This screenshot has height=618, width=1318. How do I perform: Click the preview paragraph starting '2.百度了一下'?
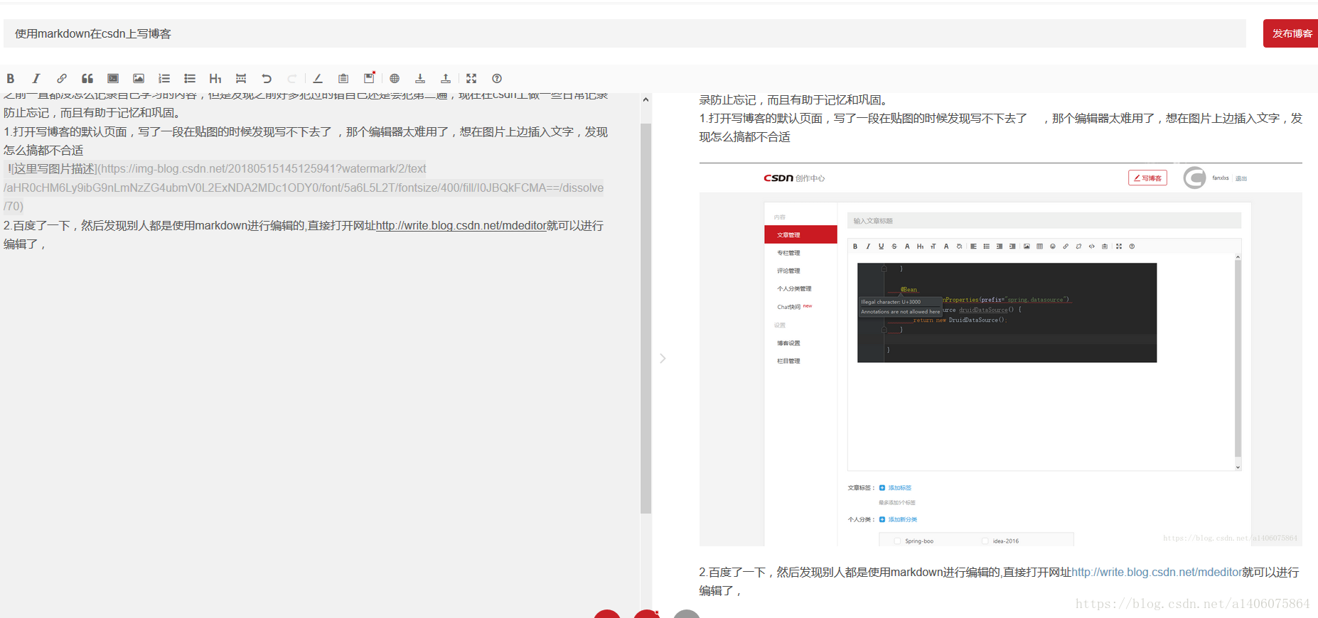[999, 581]
